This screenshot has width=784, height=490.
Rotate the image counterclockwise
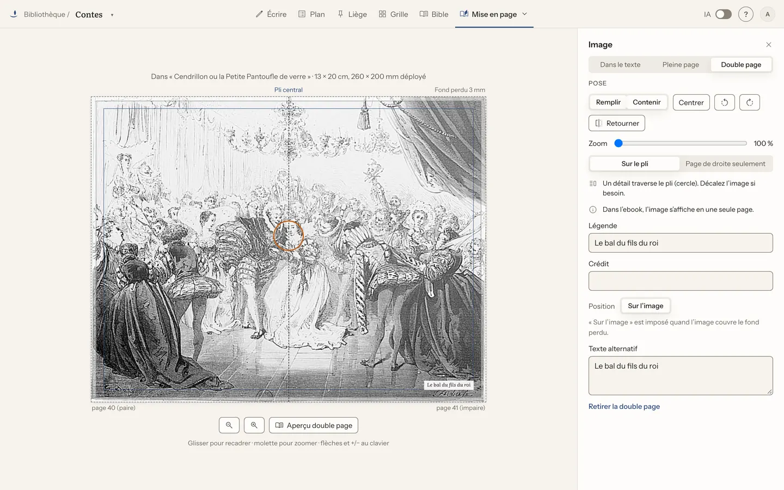click(x=725, y=102)
